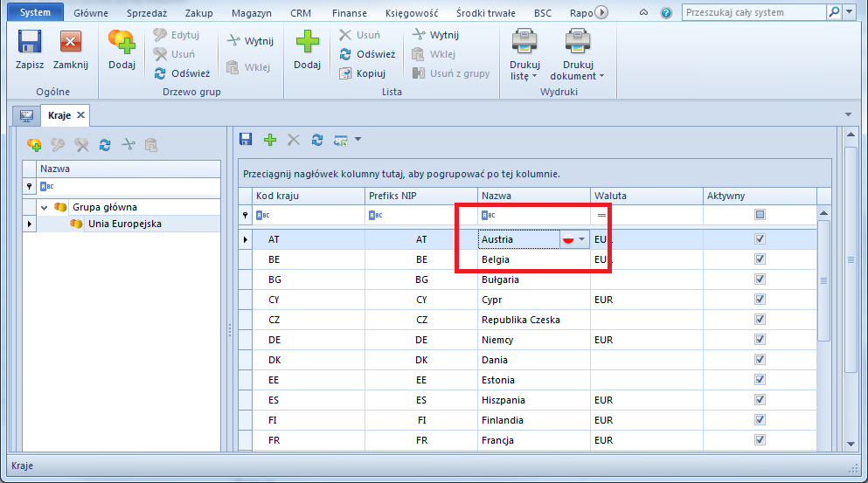
Task: Save changes with Zapisz ribbon button
Action: click(30, 50)
